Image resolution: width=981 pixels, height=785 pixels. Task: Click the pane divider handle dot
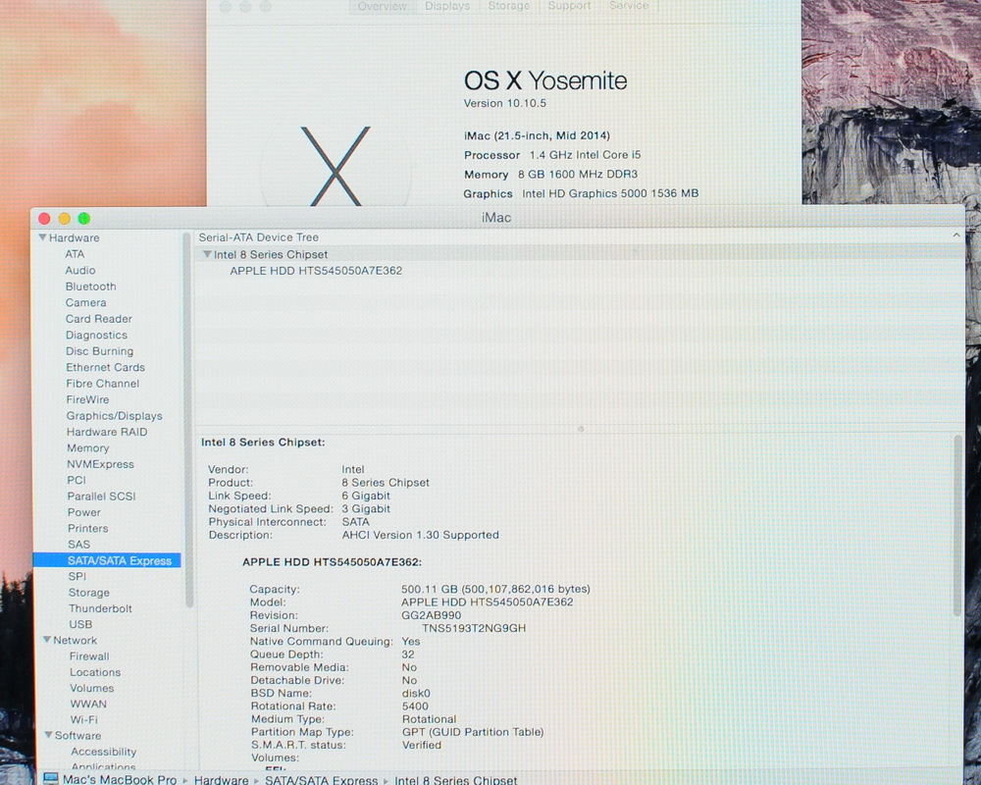(x=581, y=429)
